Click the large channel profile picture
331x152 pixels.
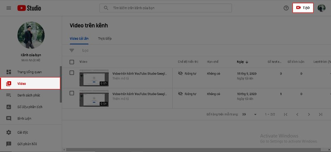pos(31,35)
